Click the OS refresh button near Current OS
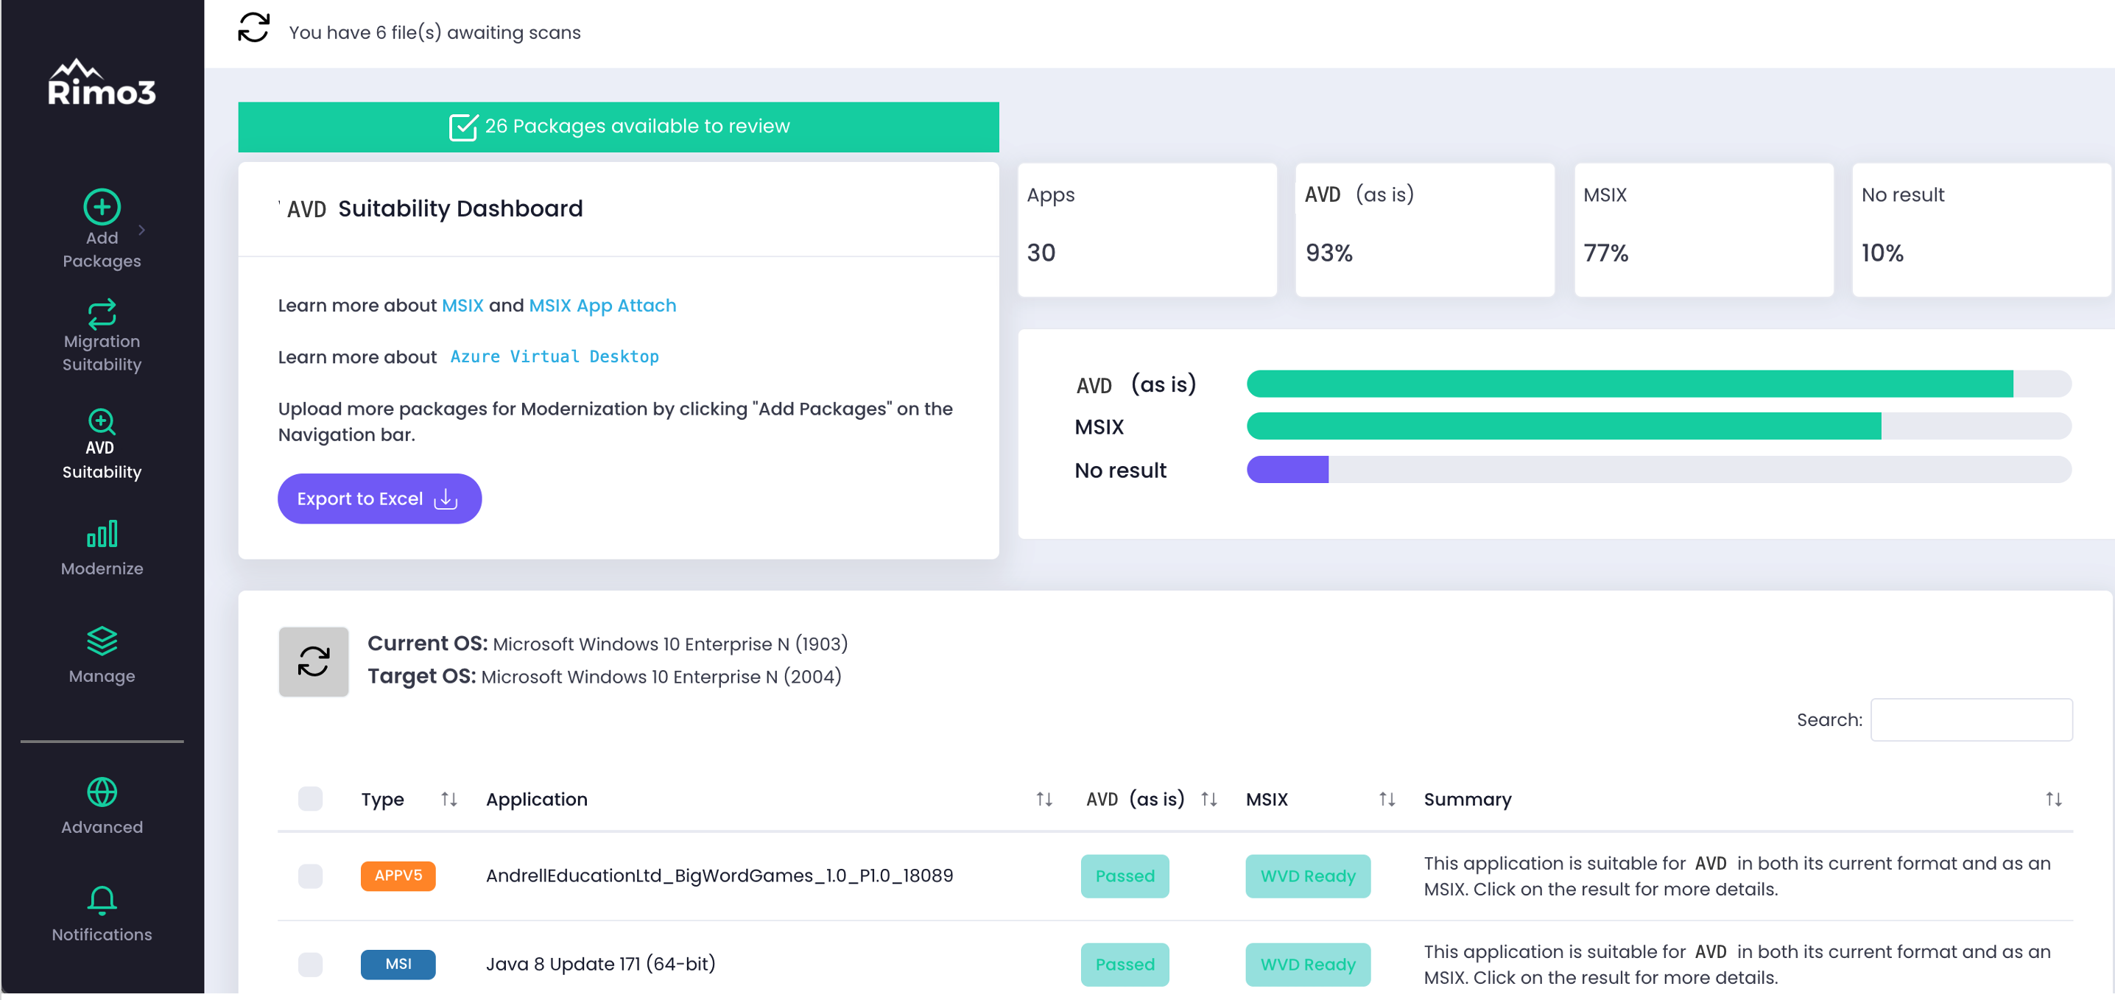 (x=314, y=663)
